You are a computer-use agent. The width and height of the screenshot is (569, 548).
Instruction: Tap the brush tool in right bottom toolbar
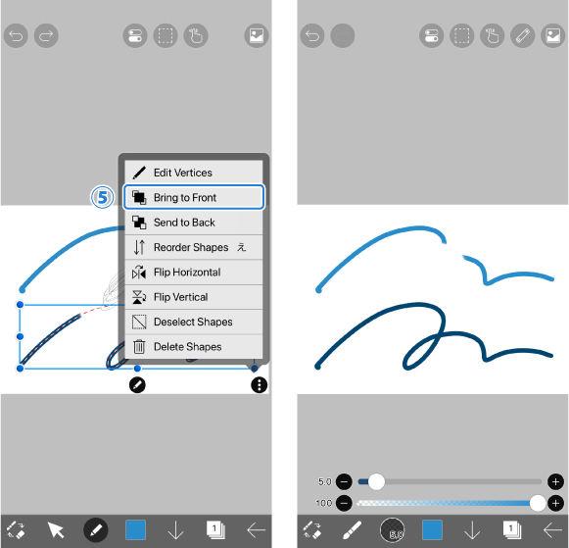click(352, 530)
